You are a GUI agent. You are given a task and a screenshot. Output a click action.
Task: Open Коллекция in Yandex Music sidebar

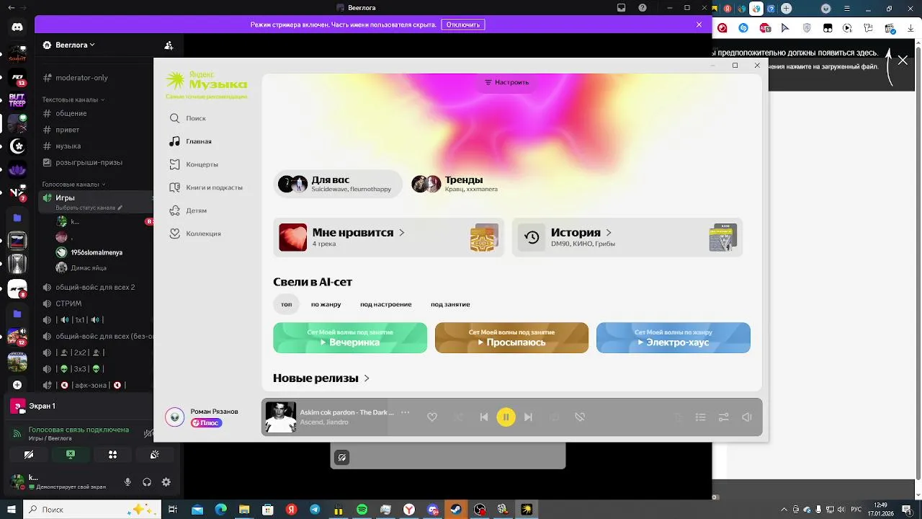(x=194, y=234)
